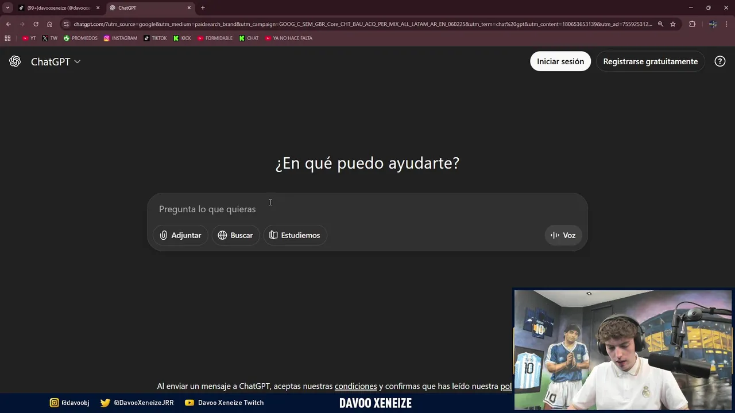Open the TIKTOK bookmark
735x413 pixels.
click(x=155, y=38)
